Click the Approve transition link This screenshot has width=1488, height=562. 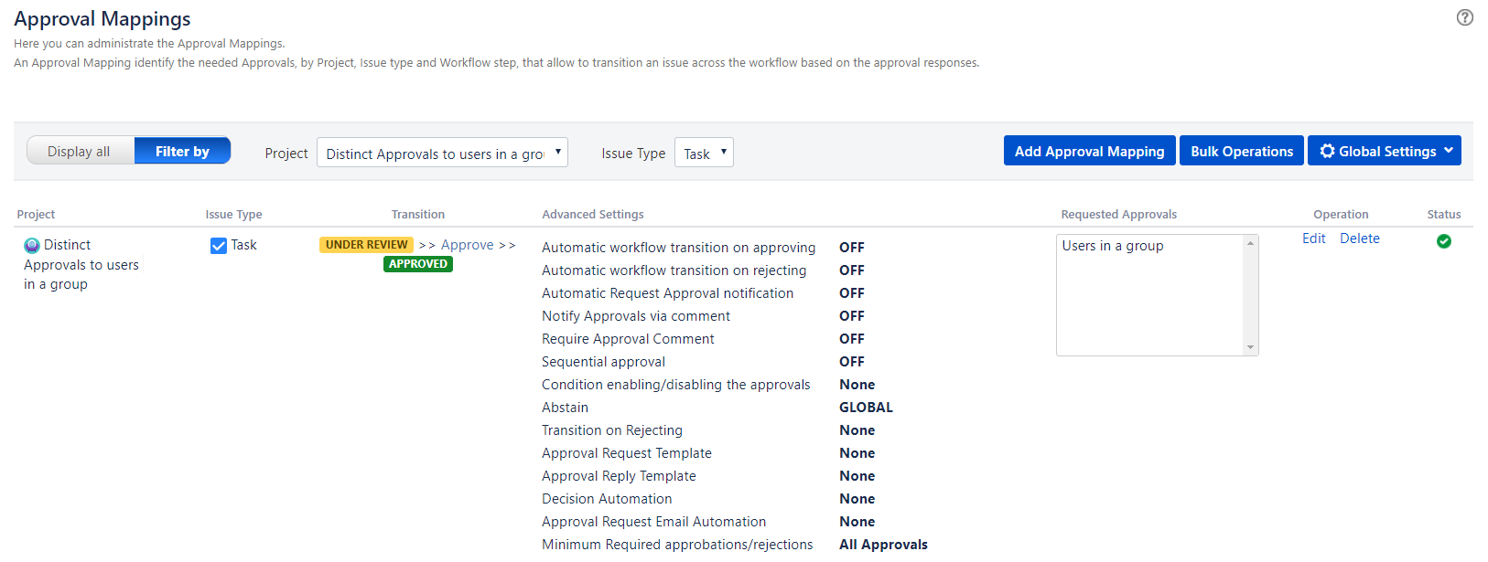click(467, 245)
